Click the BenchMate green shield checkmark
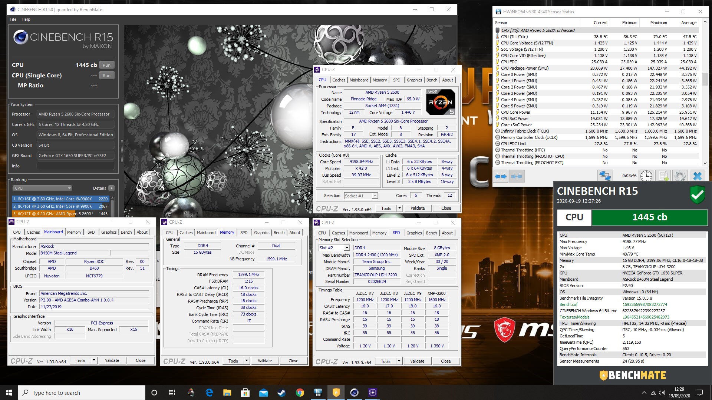The height and width of the screenshot is (400, 712). [x=697, y=195]
